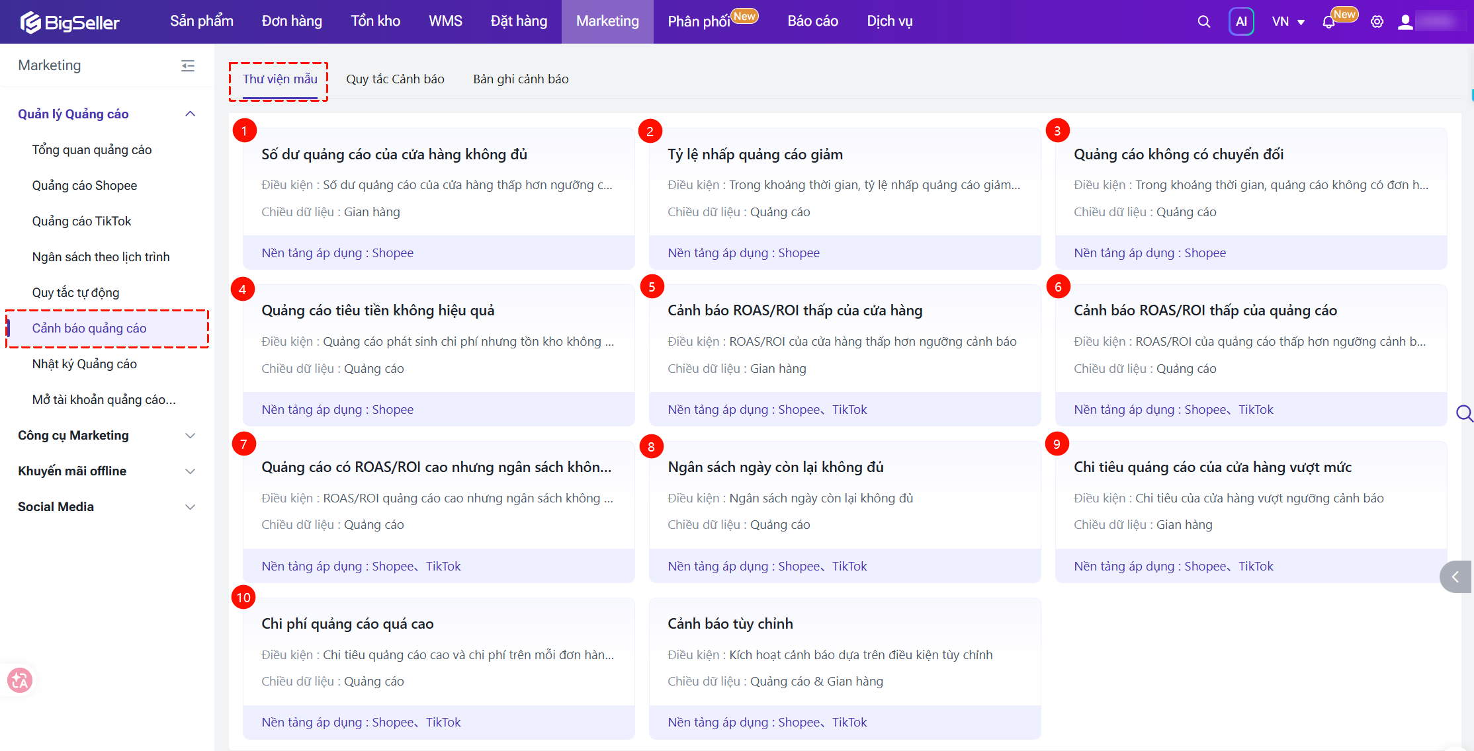Click the BigSeller logo

(70, 22)
